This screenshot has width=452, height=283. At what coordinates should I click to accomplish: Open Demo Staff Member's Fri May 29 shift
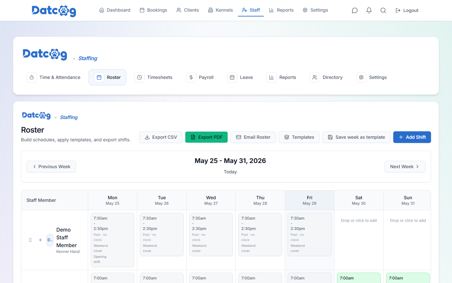pyautogui.click(x=310, y=234)
